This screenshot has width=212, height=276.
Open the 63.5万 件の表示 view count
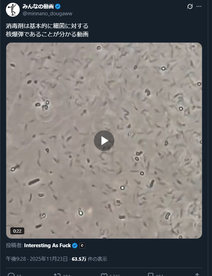(90, 259)
